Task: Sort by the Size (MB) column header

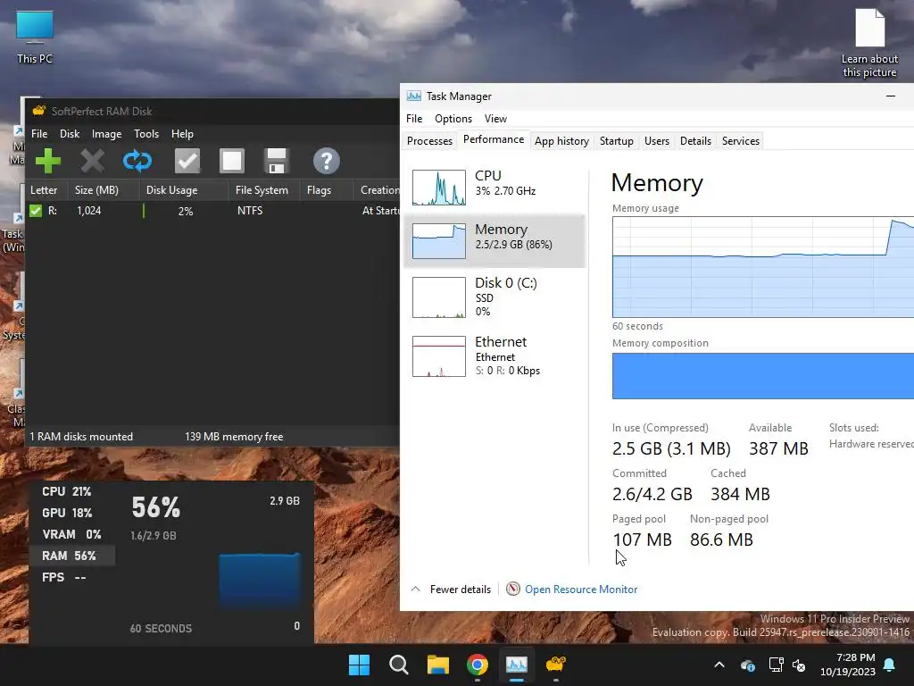Action: click(104, 190)
